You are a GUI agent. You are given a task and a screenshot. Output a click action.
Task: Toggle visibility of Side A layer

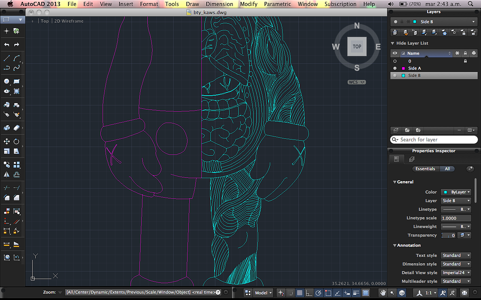pyautogui.click(x=395, y=68)
